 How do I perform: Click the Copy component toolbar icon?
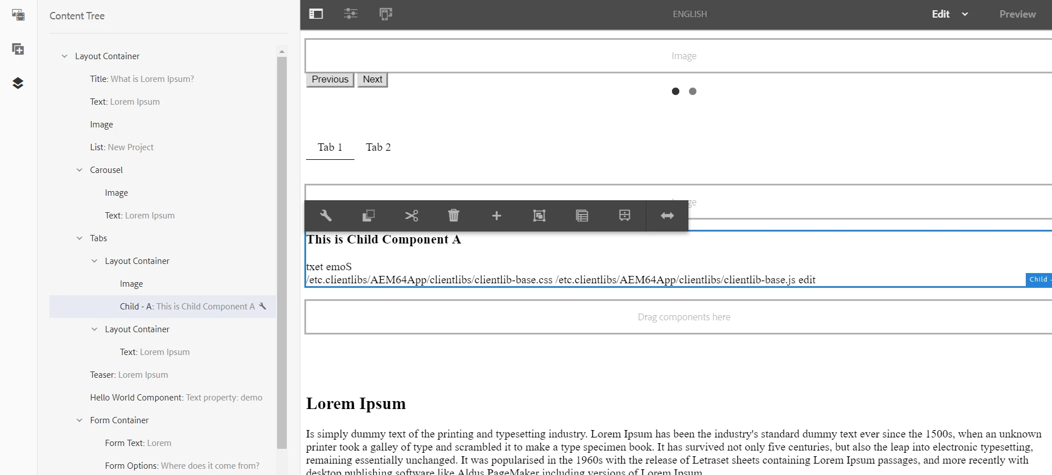[369, 216]
